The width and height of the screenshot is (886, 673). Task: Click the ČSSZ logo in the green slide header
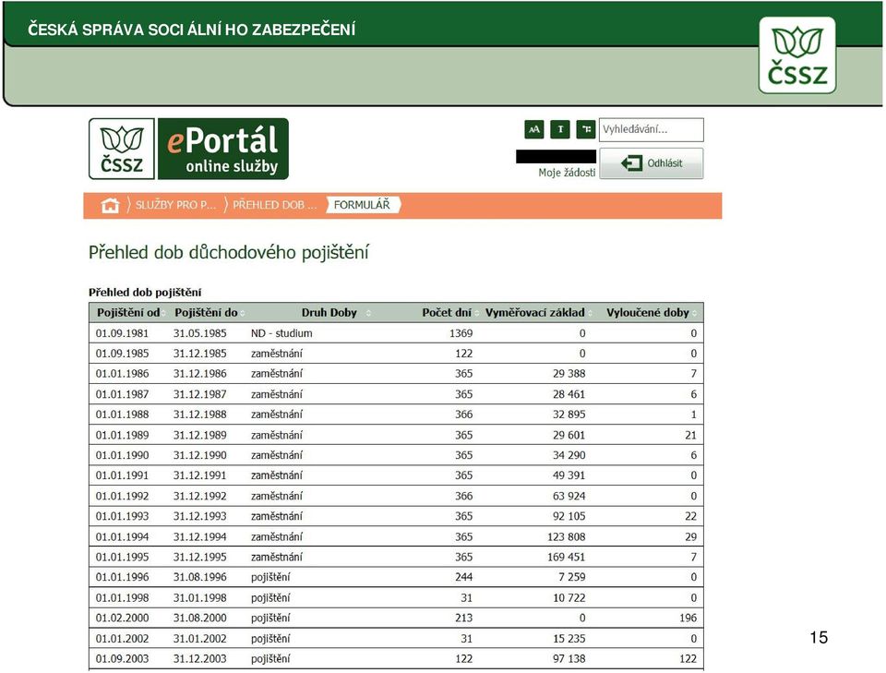click(797, 55)
